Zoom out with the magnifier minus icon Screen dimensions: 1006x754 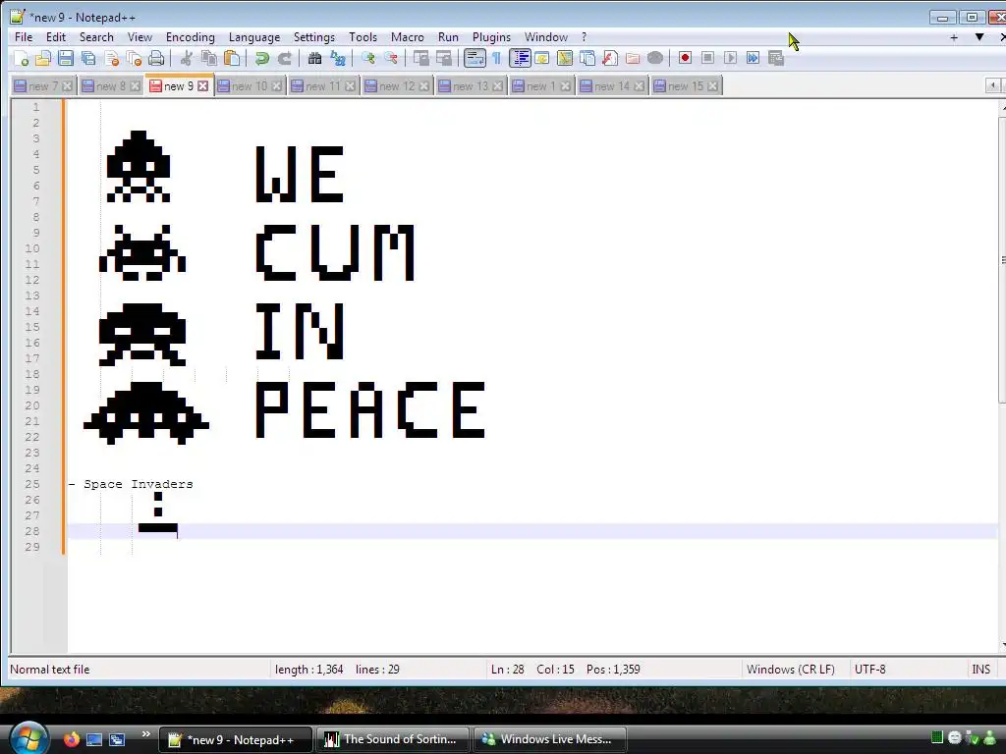(391, 58)
